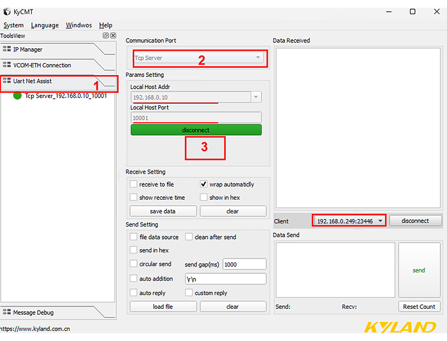Enable show in hex checkbox

(204, 197)
